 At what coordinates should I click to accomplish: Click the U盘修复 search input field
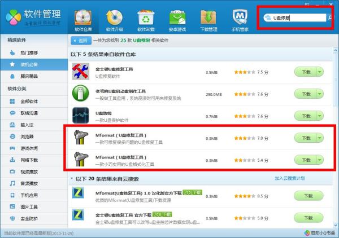[295, 17]
